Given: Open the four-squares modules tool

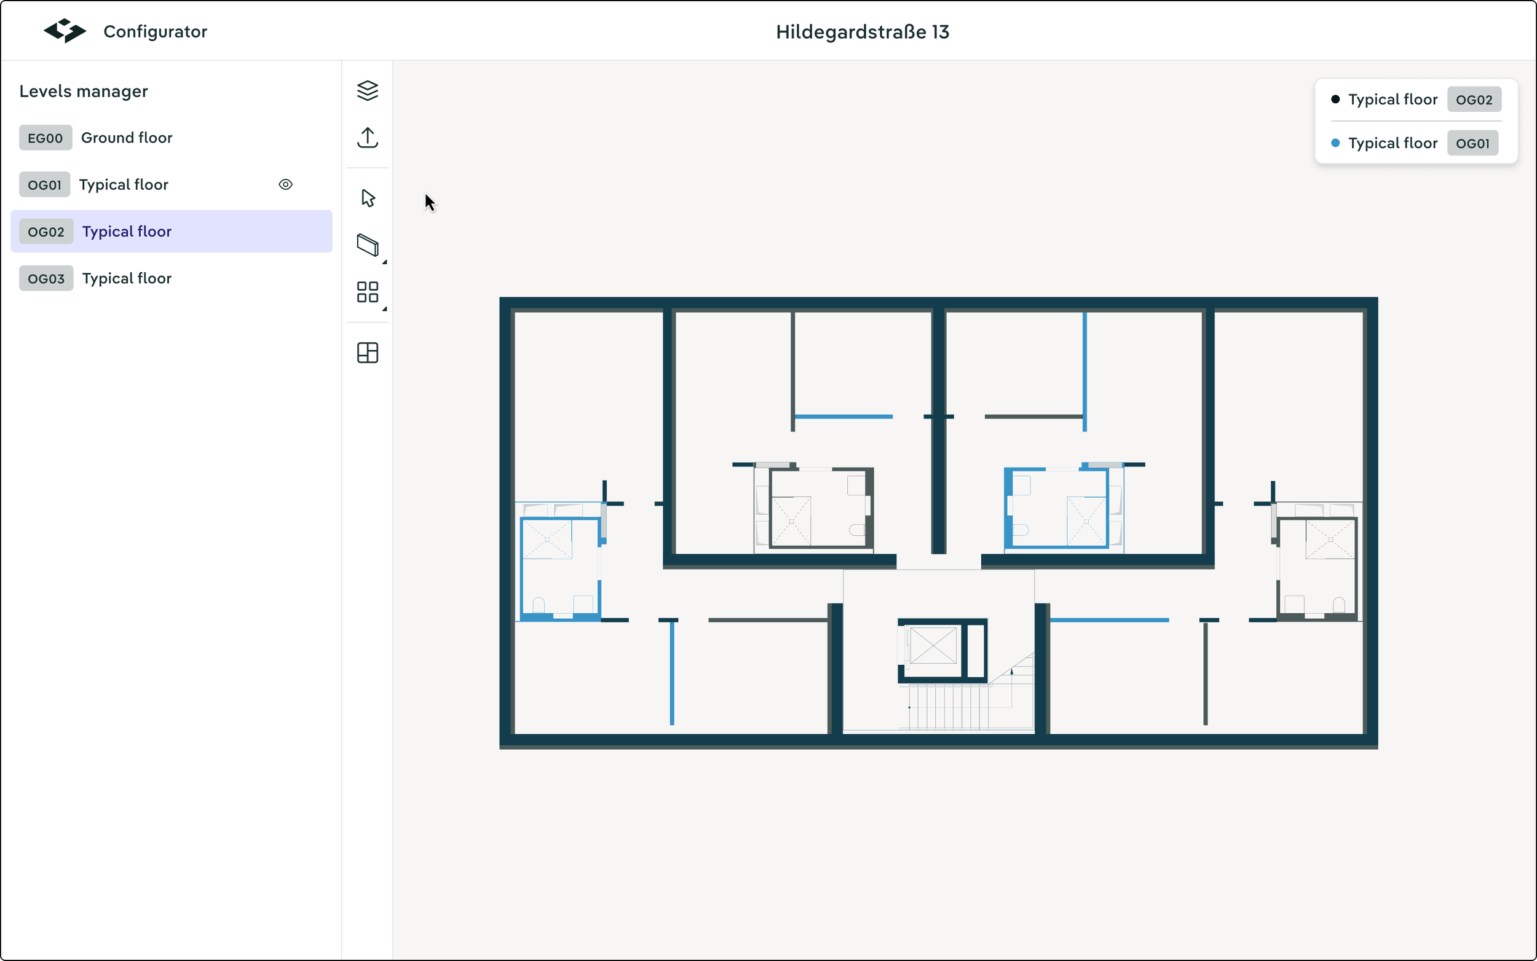Looking at the screenshot, I should tap(368, 292).
